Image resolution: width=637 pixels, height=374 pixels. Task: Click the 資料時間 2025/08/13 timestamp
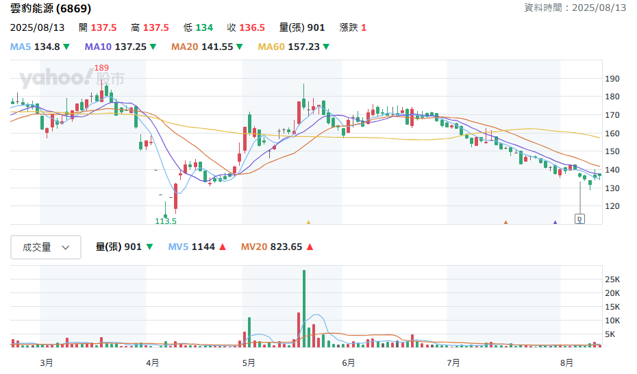[x=575, y=8]
